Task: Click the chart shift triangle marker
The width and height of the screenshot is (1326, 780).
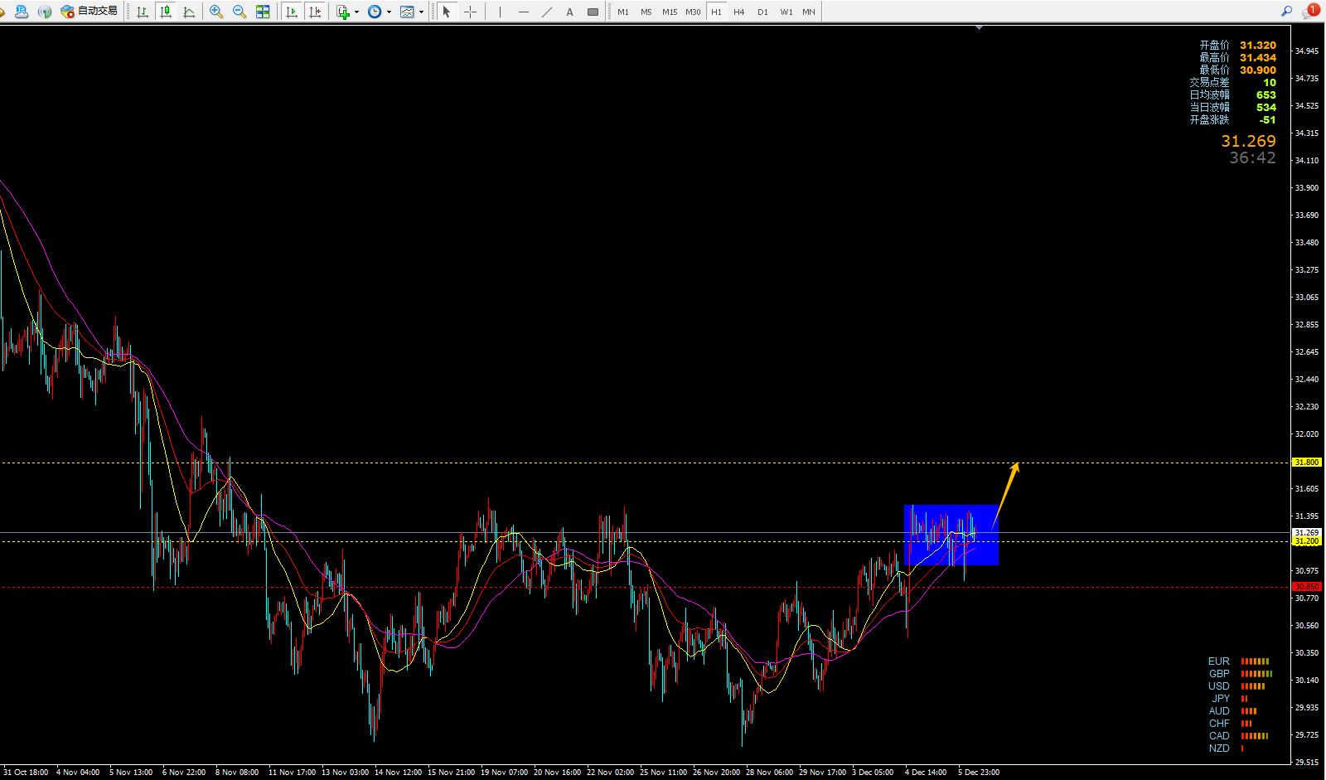Action: pyautogui.click(x=980, y=27)
